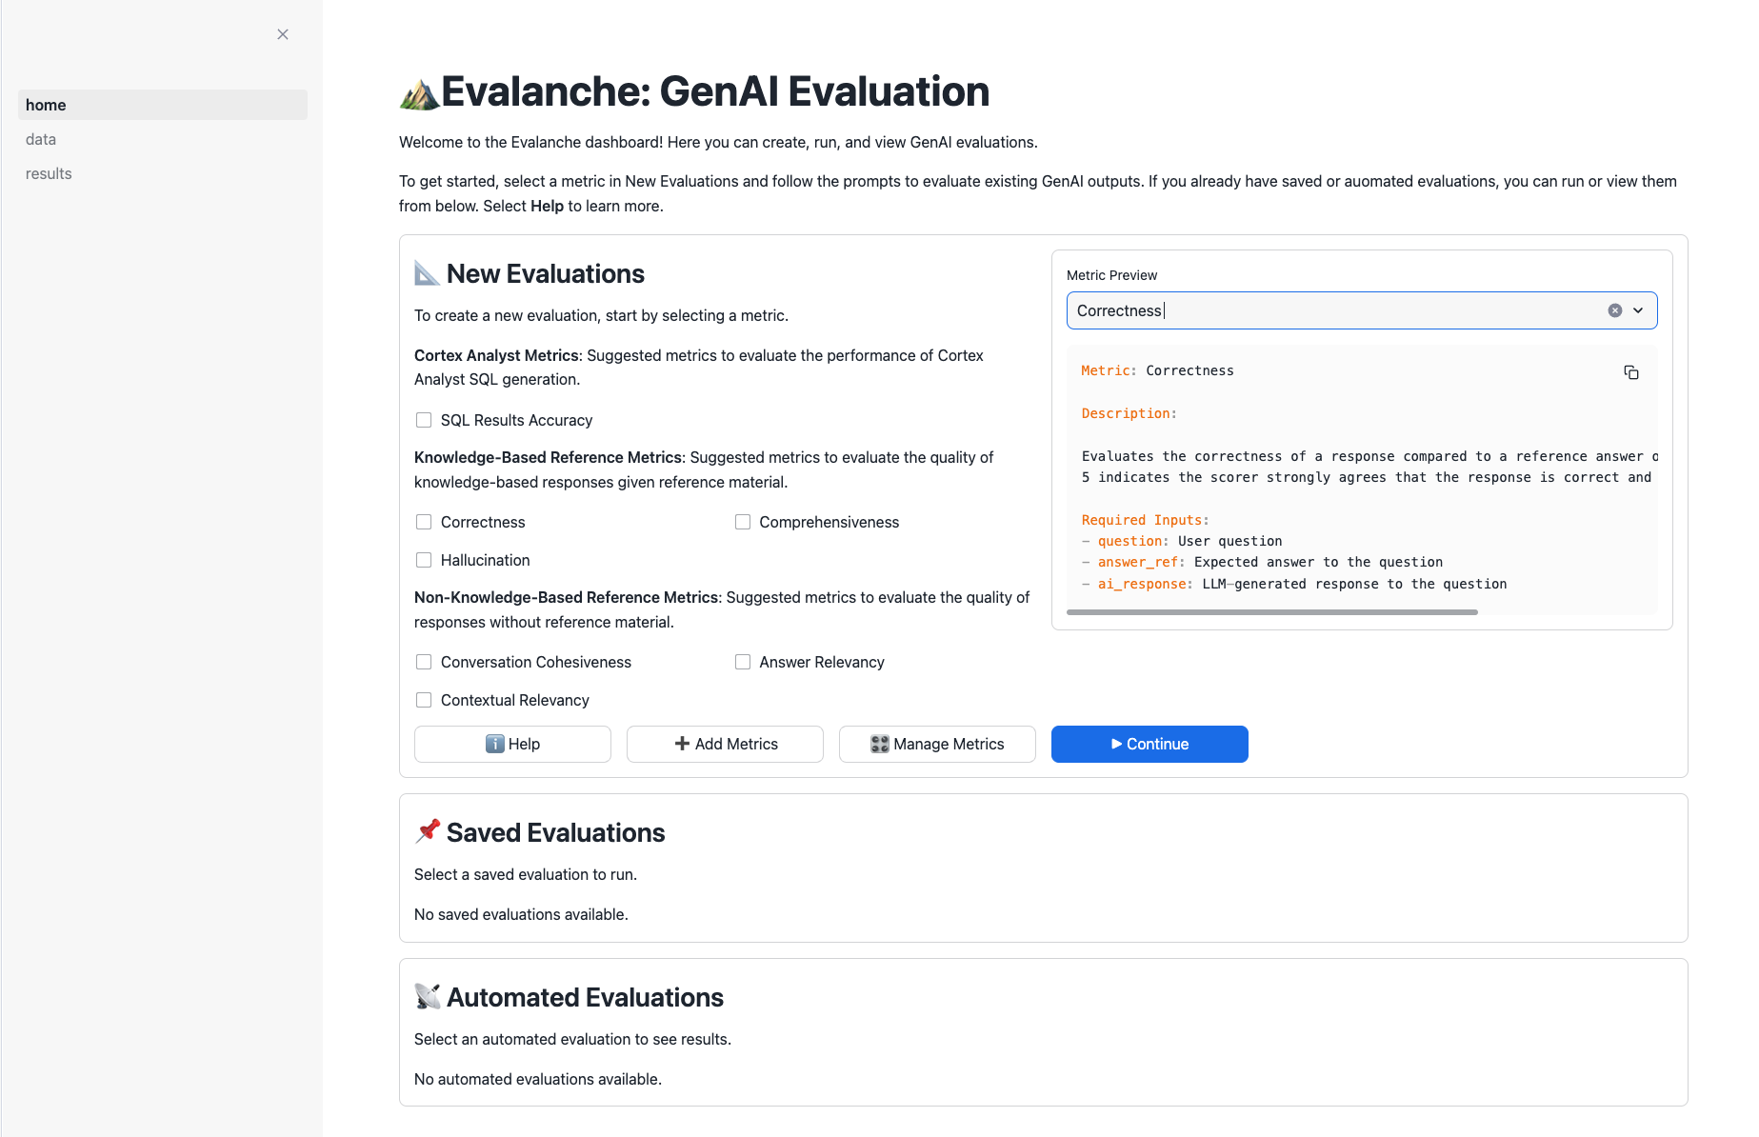Click the ruler icon beside New Evaluations
The height and width of the screenshot is (1137, 1759).
pos(427,273)
